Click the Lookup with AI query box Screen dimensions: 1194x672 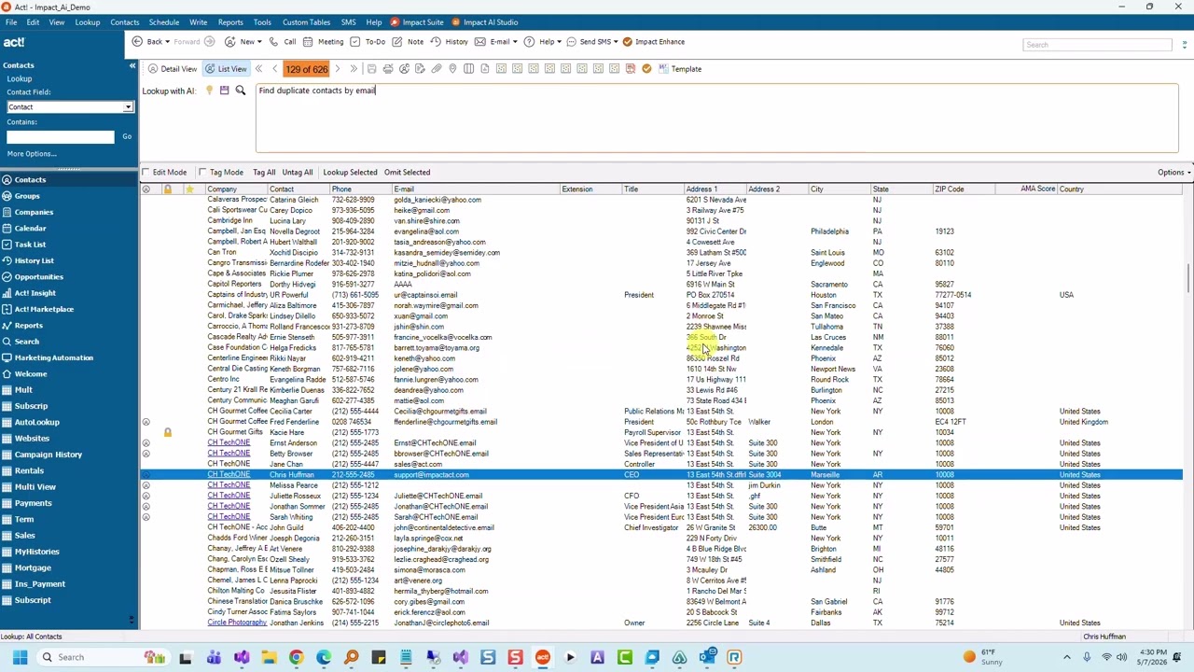click(x=716, y=118)
